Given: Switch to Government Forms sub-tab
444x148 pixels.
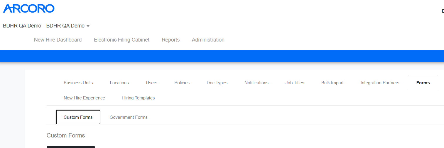Looking at the screenshot, I should [x=129, y=117].
